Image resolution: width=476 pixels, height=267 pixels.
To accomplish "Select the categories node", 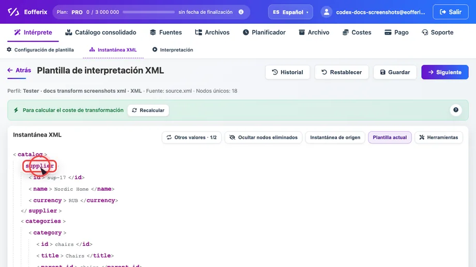I will [43, 221].
